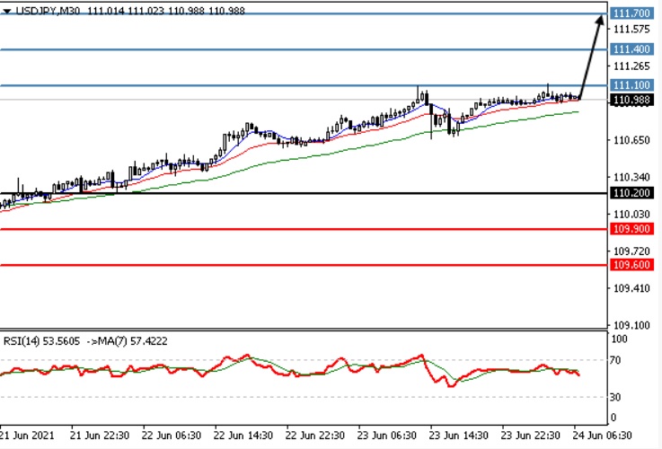Click the RSI scale value 70
Image resolution: width=662 pixels, height=449 pixels.
point(615,360)
